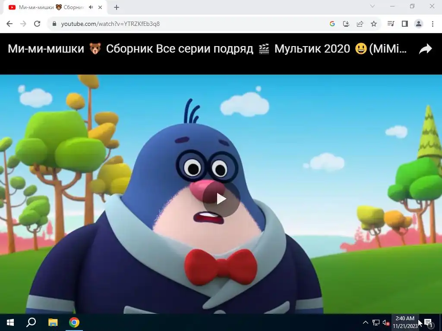Open the media control button in the toolbar

[x=391, y=24]
